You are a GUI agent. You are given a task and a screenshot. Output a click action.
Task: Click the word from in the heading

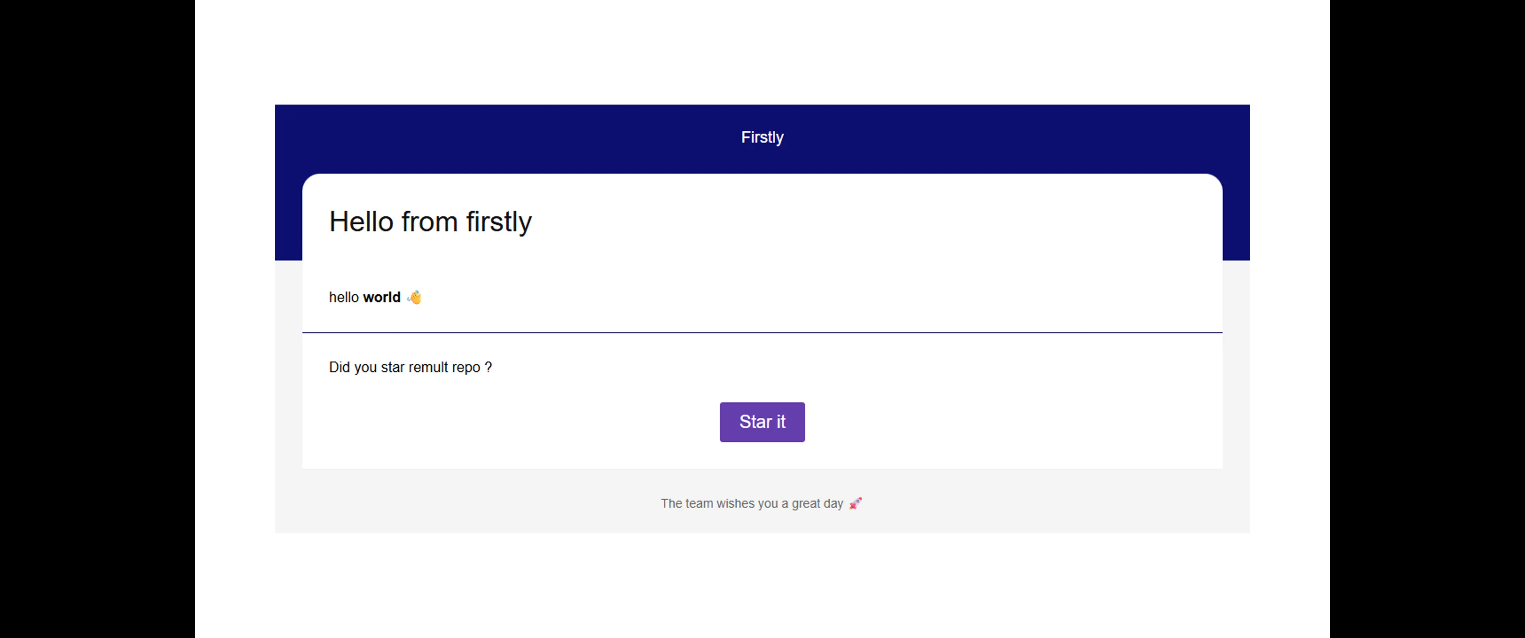tap(429, 222)
